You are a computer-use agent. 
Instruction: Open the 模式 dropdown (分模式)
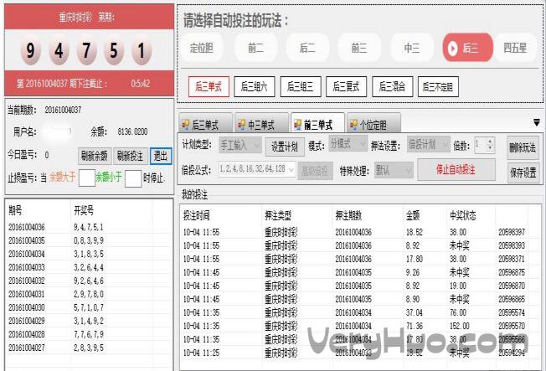pos(348,144)
